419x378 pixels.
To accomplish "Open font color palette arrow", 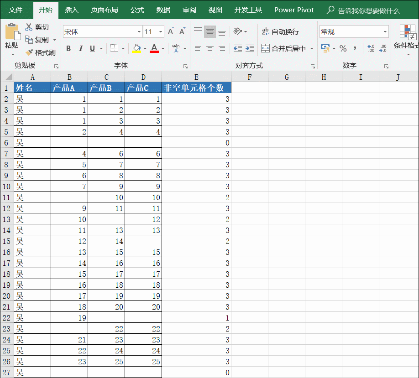I will (163, 49).
